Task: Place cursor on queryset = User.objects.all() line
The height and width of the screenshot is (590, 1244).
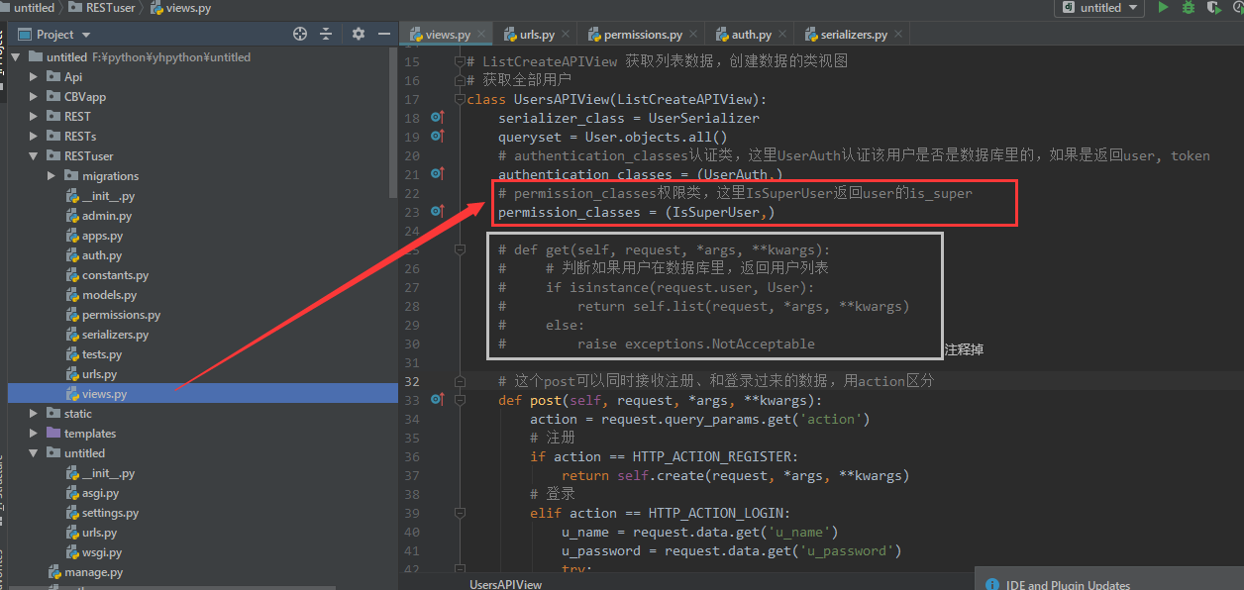Action: 612,137
